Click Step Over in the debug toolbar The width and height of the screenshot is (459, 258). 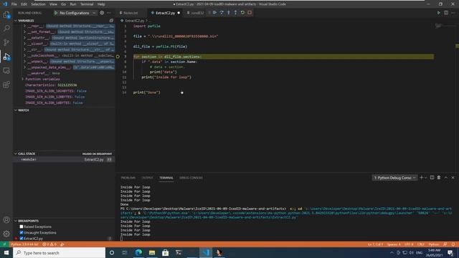click(222, 13)
